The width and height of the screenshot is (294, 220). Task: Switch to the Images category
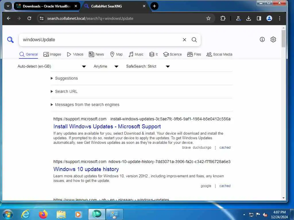[52, 54]
